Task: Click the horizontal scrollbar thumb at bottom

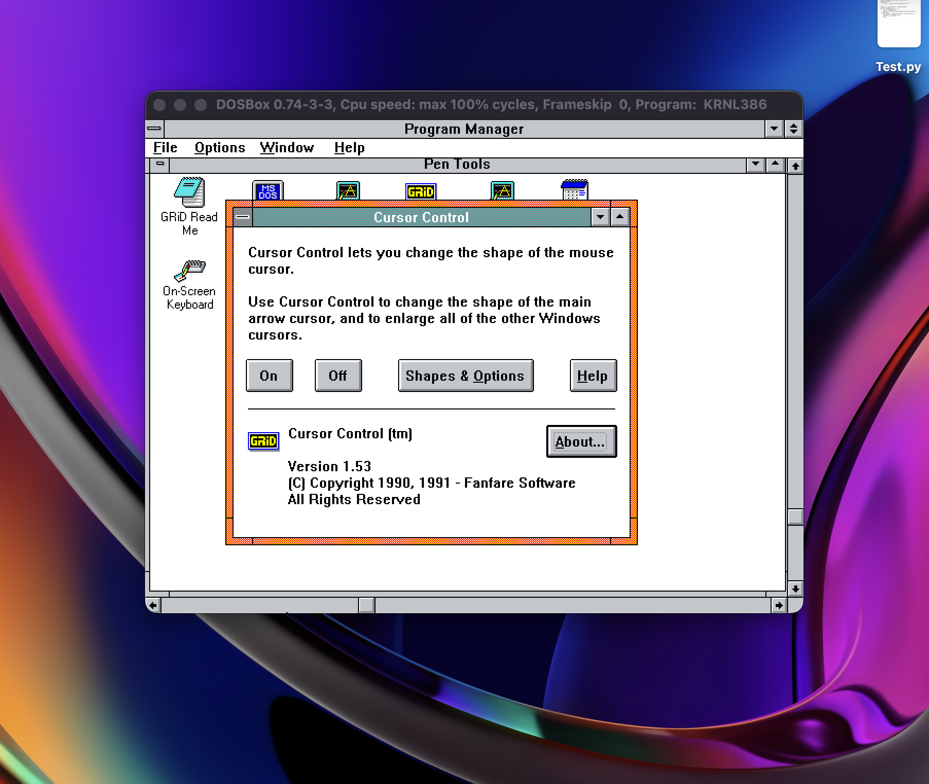Action: pos(366,605)
